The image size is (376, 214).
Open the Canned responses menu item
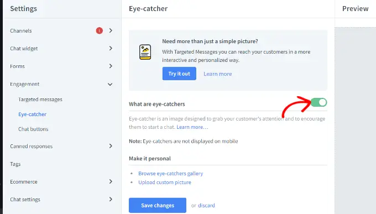(31, 147)
